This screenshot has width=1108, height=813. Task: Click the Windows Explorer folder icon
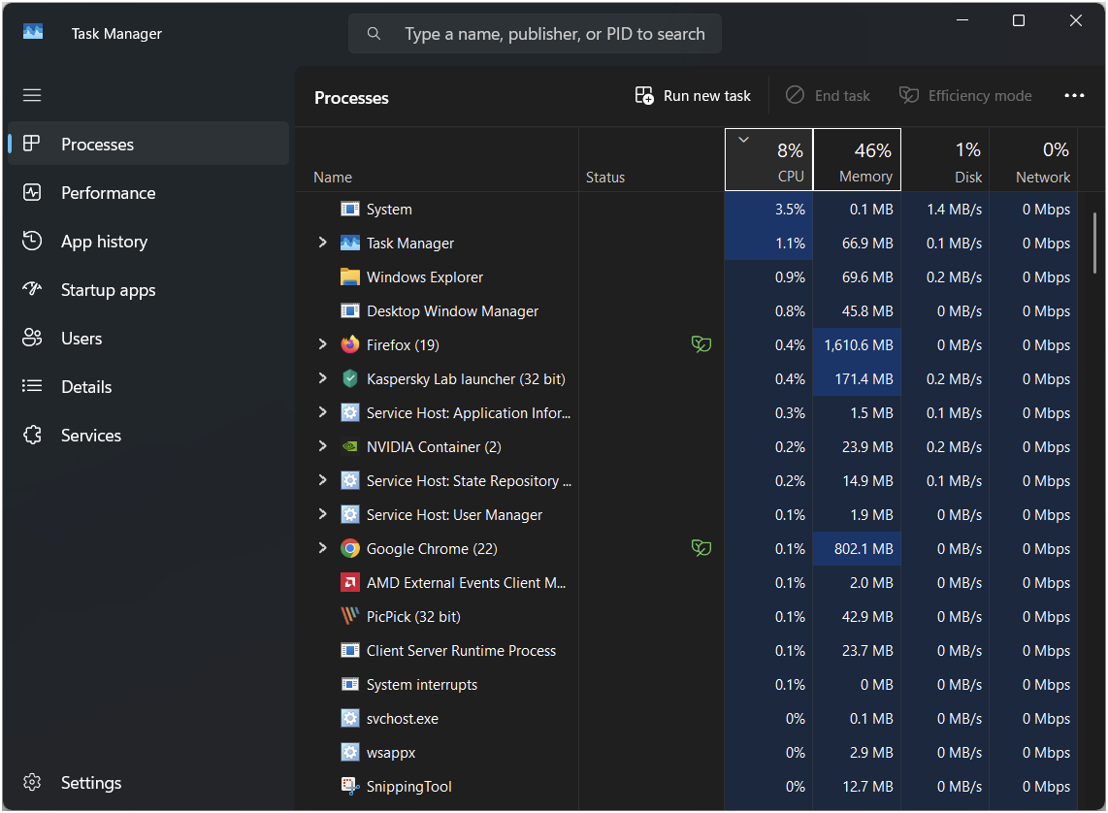pos(350,276)
